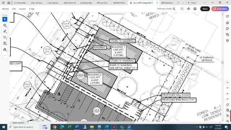231x130 pixels.
Task: Open more options ellipsis in title bar
Action: pyautogui.click(x=205, y=3)
